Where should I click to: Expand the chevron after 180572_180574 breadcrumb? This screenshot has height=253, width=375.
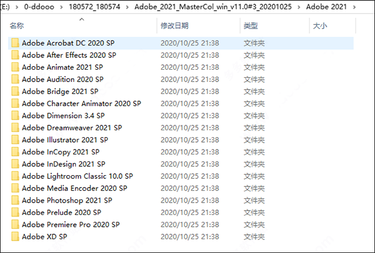coord(127,7)
